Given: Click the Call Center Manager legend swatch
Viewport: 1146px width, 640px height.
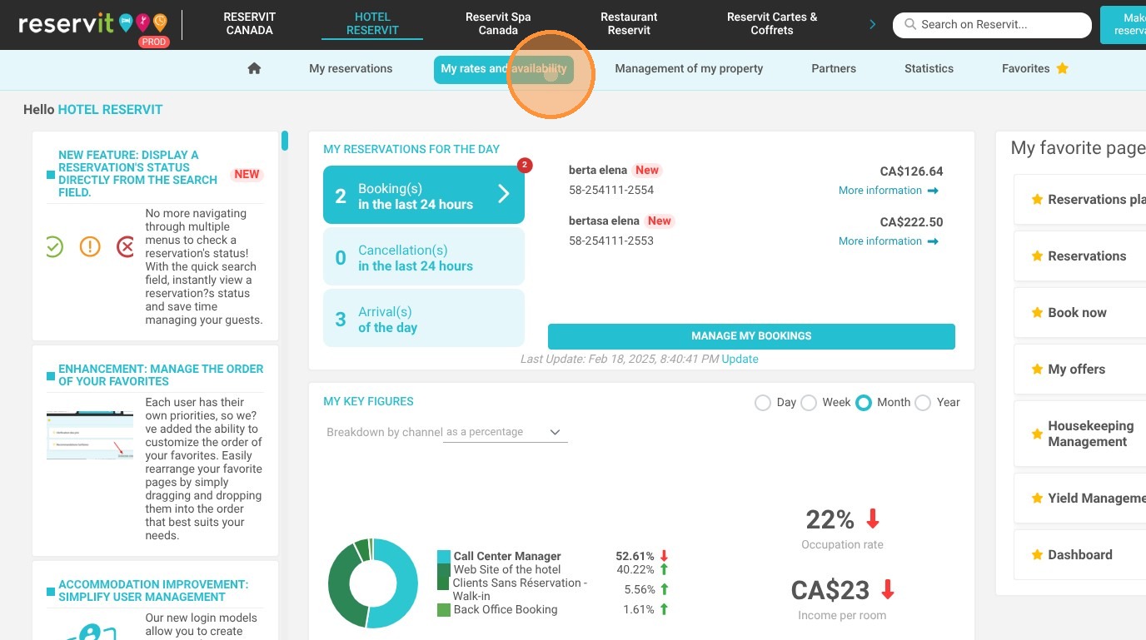Looking at the screenshot, I should pyautogui.click(x=444, y=557).
